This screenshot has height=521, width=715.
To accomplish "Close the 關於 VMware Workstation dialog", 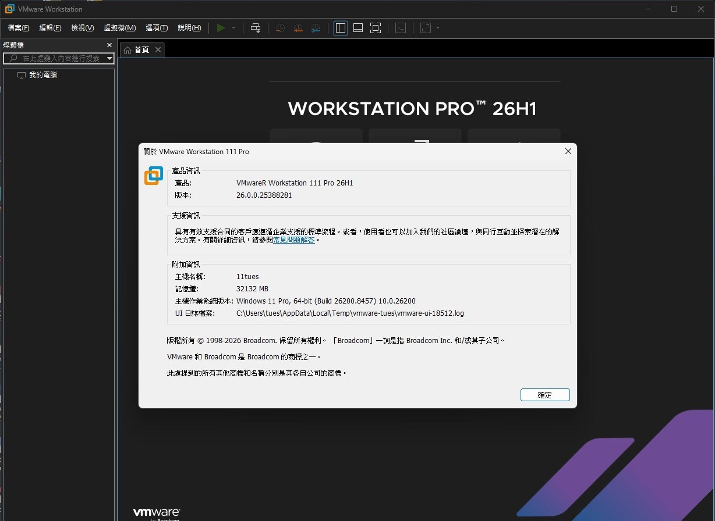I will (568, 151).
